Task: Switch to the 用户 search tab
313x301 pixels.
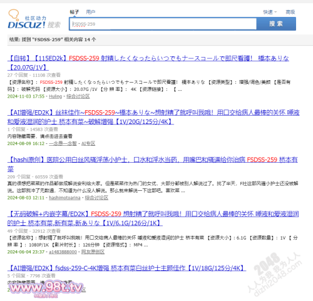Action: point(91,12)
